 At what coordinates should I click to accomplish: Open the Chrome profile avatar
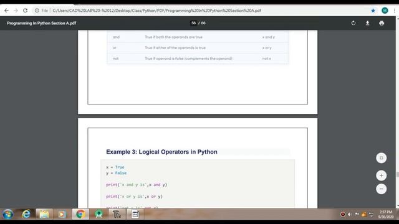[x=385, y=11]
